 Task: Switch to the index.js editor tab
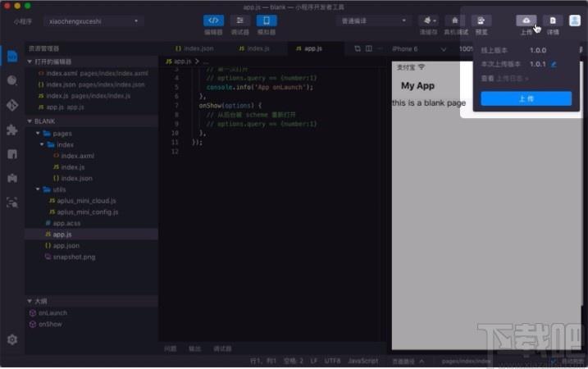point(254,48)
